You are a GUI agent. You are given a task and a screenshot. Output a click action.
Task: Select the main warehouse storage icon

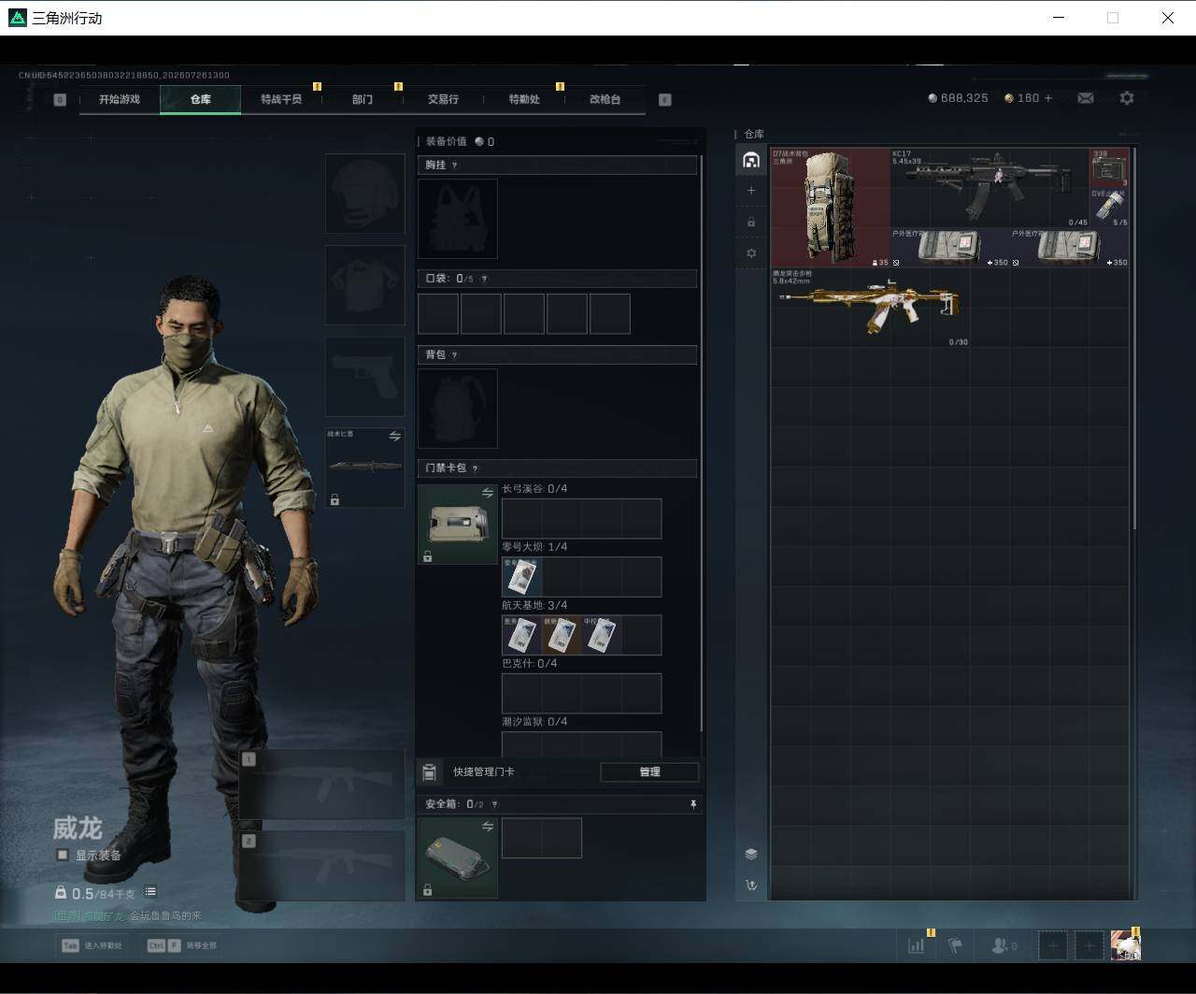click(x=751, y=160)
